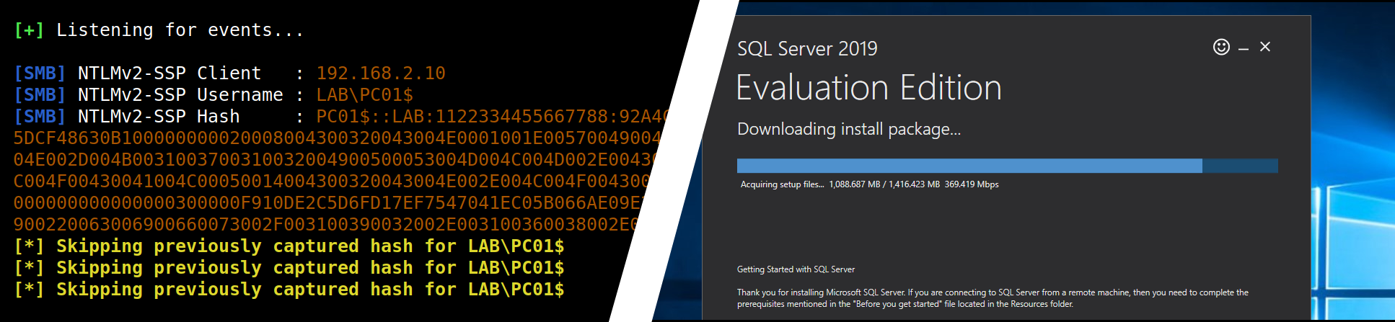Click the smiley feedback icon
This screenshot has height=322, width=1395.
tap(1221, 47)
